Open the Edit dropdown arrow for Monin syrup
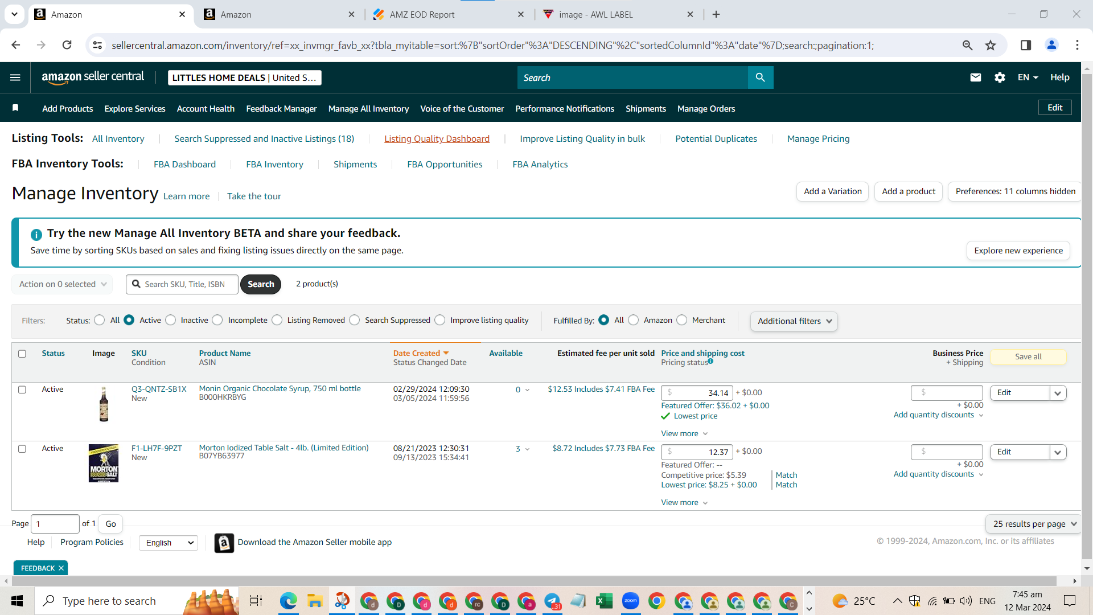Image resolution: width=1093 pixels, height=615 pixels. (x=1058, y=393)
